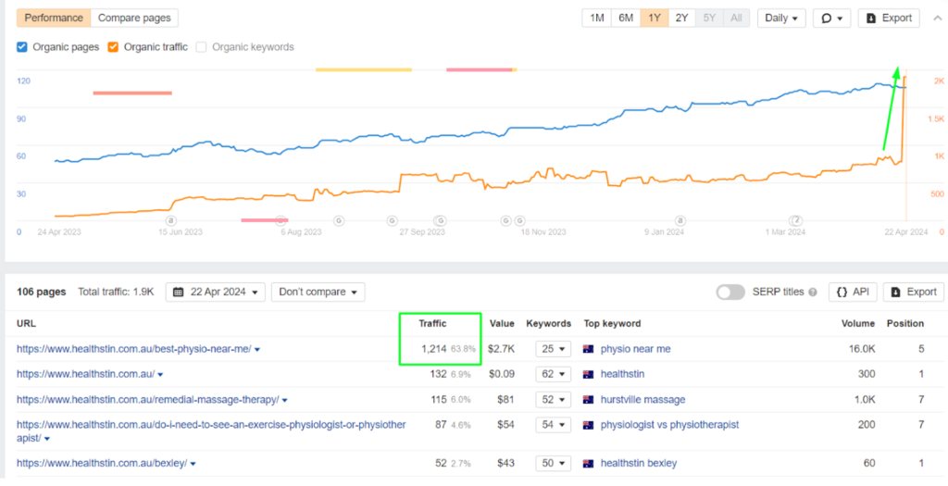Turn on the SERP titles toggle
Screen dimensions: 948x486
click(x=730, y=293)
